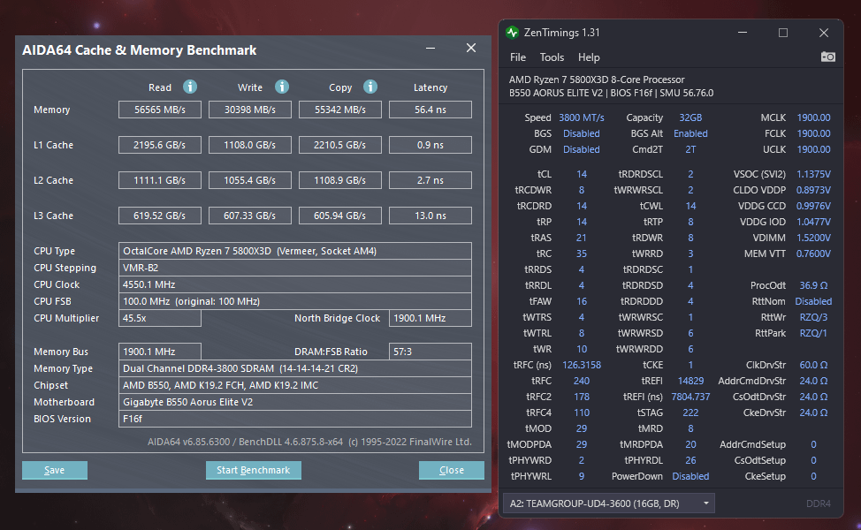Click the Save button in AIDA64

54,470
